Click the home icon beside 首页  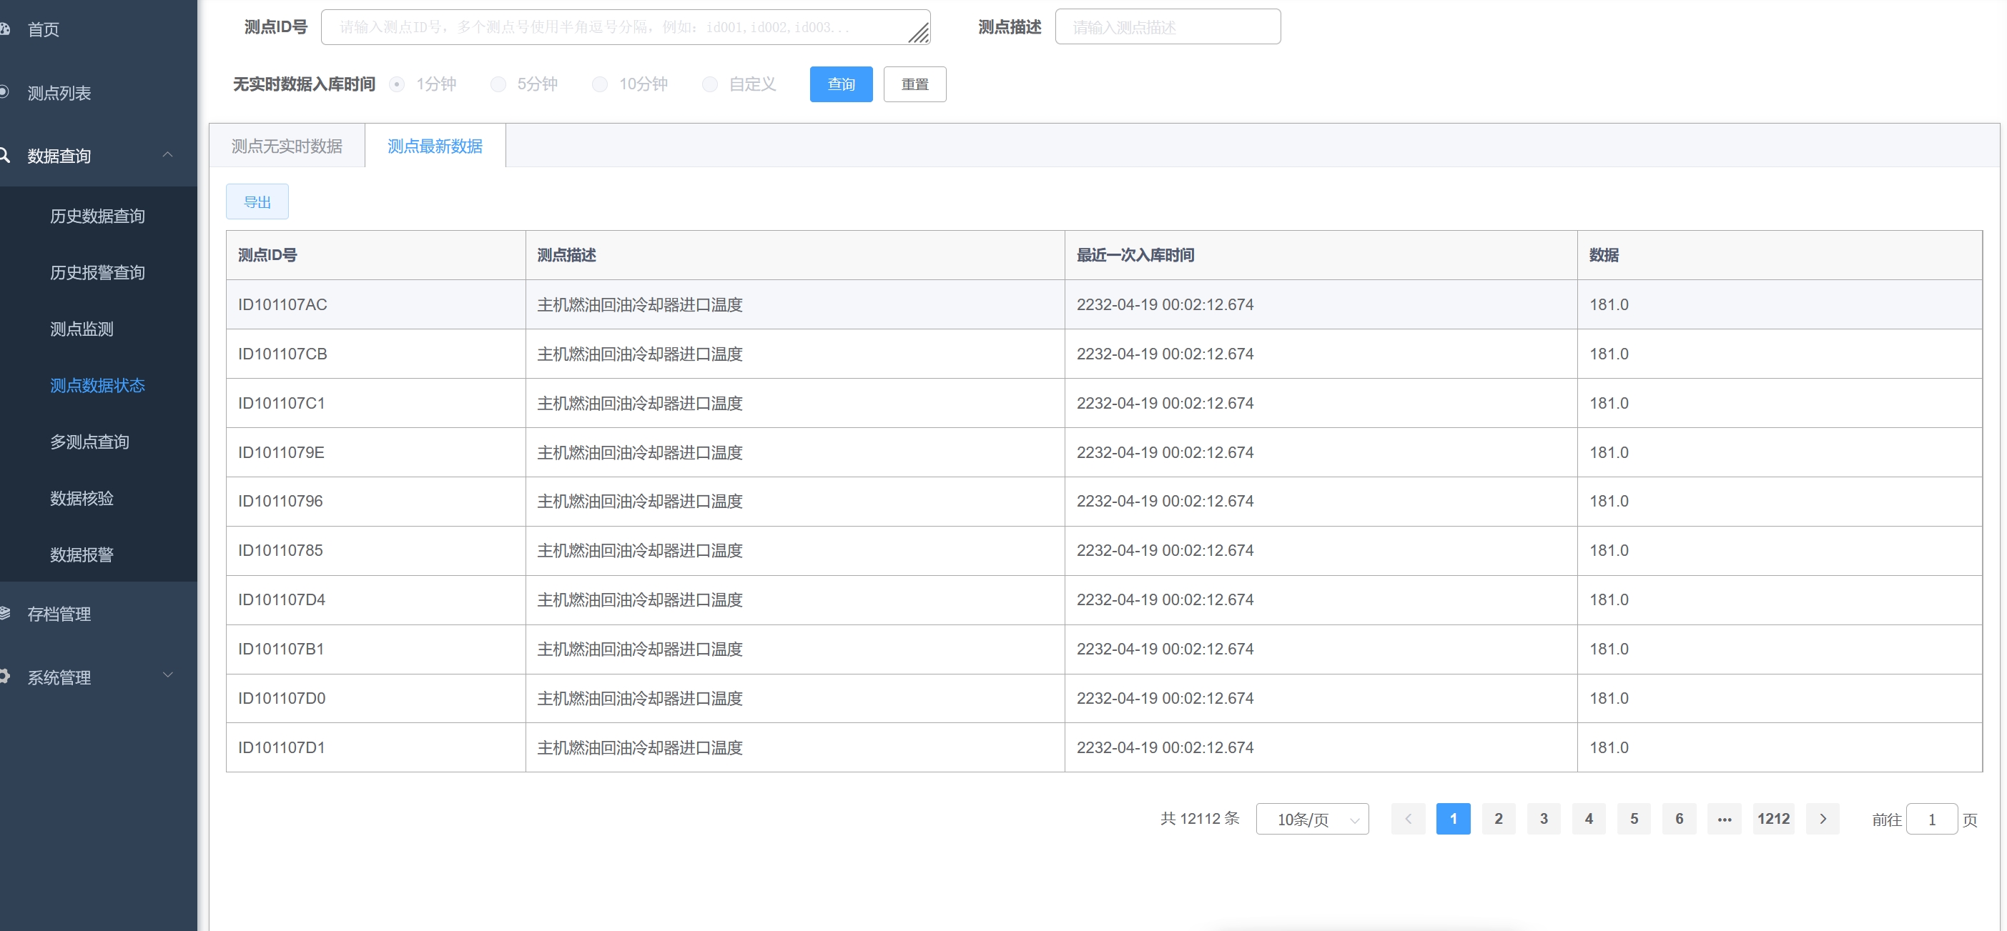4,29
